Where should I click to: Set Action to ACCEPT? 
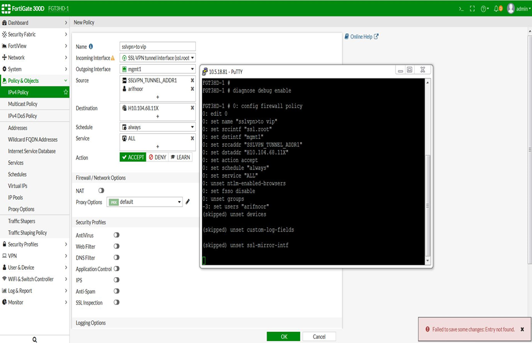tap(132, 157)
